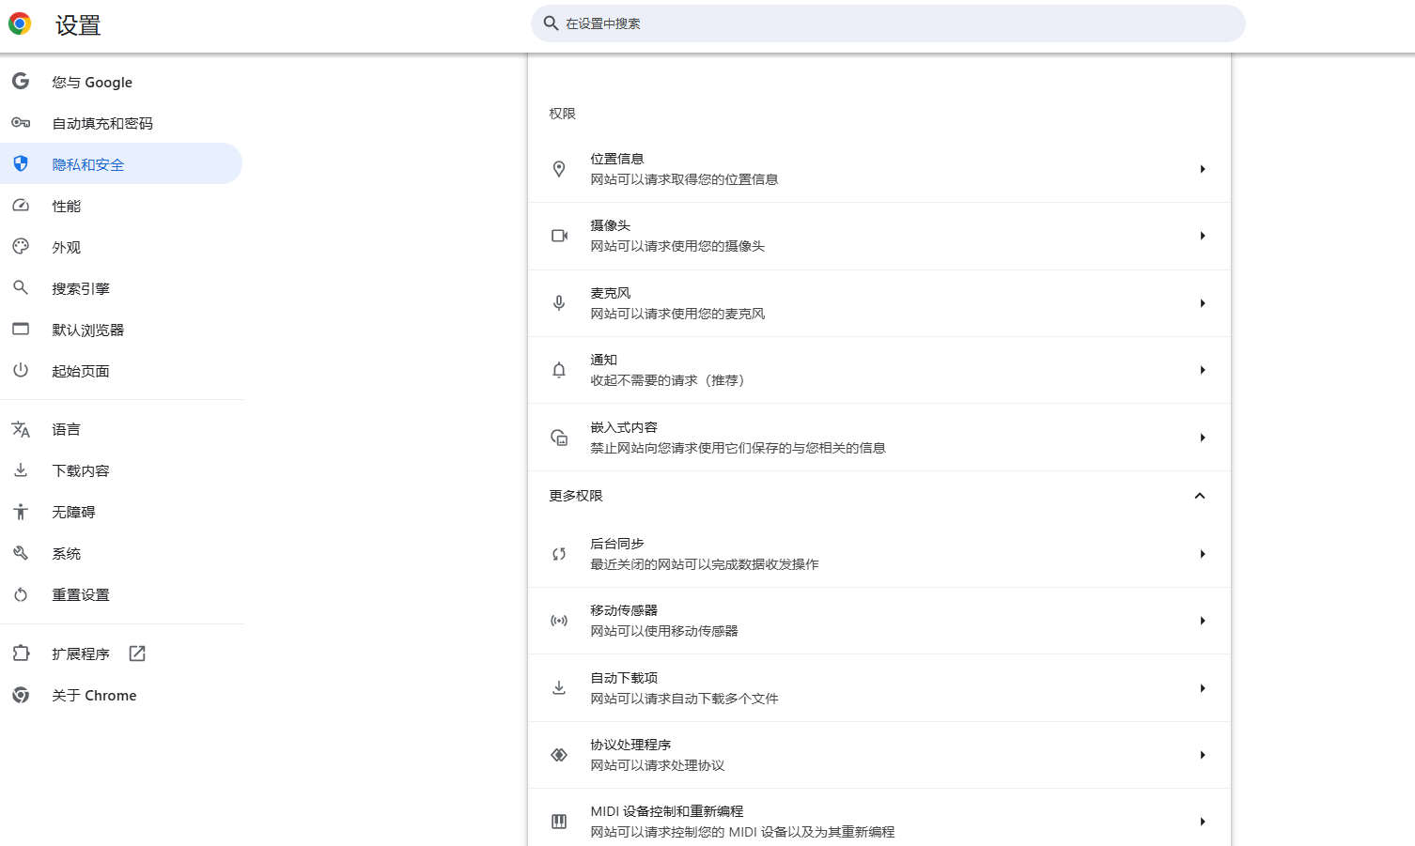1415x846 pixels.
Task: Open the 默认浏览器 menu item
Action: 121,330
